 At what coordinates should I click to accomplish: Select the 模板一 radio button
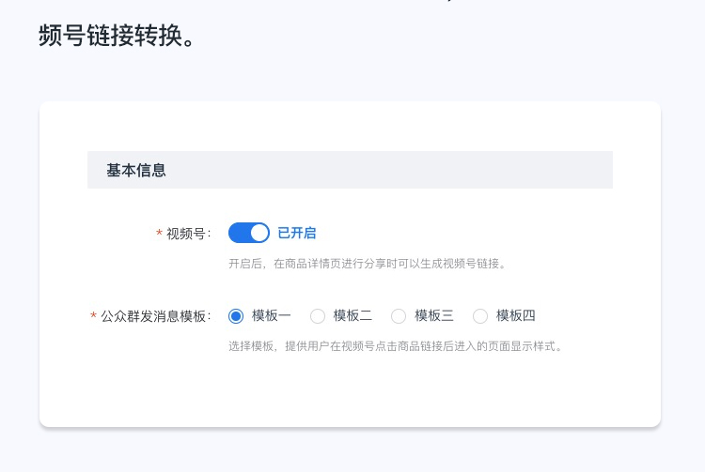pyautogui.click(x=236, y=316)
